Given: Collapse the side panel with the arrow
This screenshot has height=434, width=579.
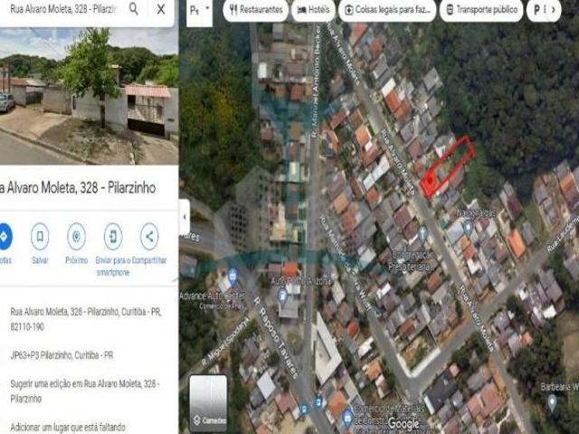Looking at the screenshot, I should 185,217.
